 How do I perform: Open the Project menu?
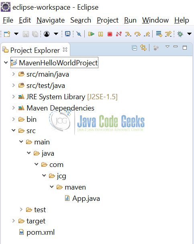point(108,20)
